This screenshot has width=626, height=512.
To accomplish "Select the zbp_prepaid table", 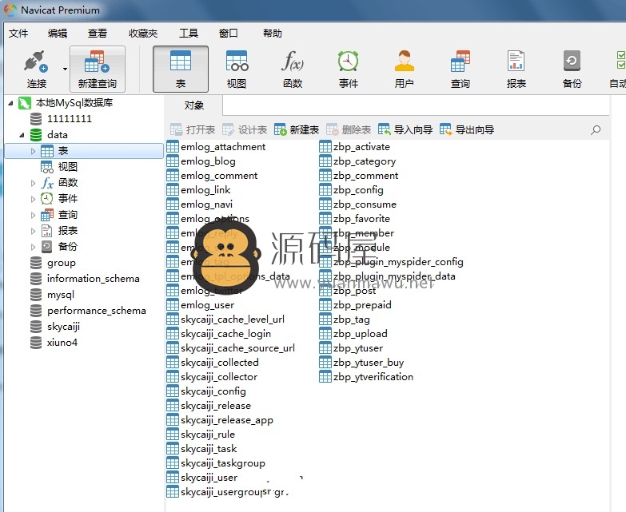I will coord(356,305).
